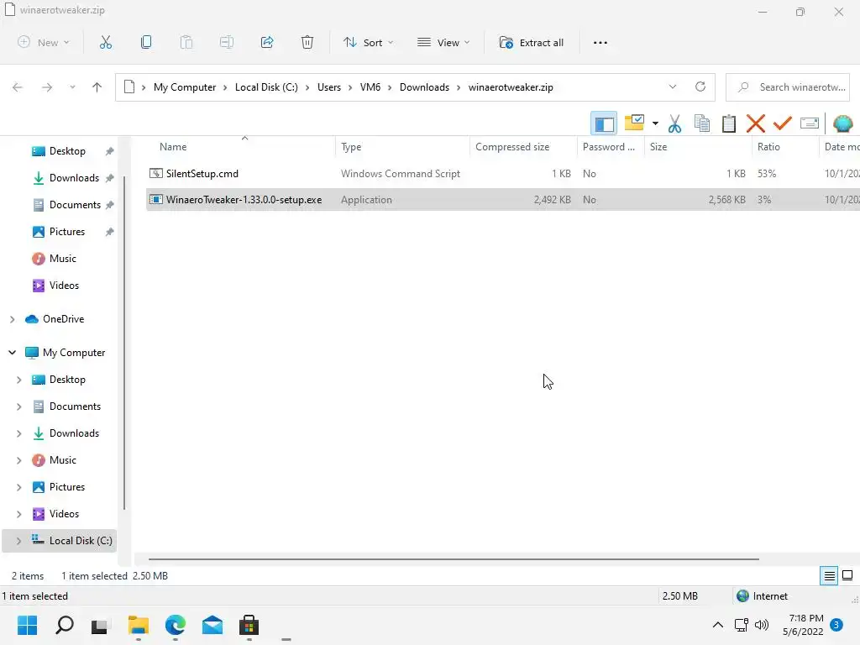Open the See more three-dots menu
Image resolution: width=860 pixels, height=645 pixels.
[600, 42]
